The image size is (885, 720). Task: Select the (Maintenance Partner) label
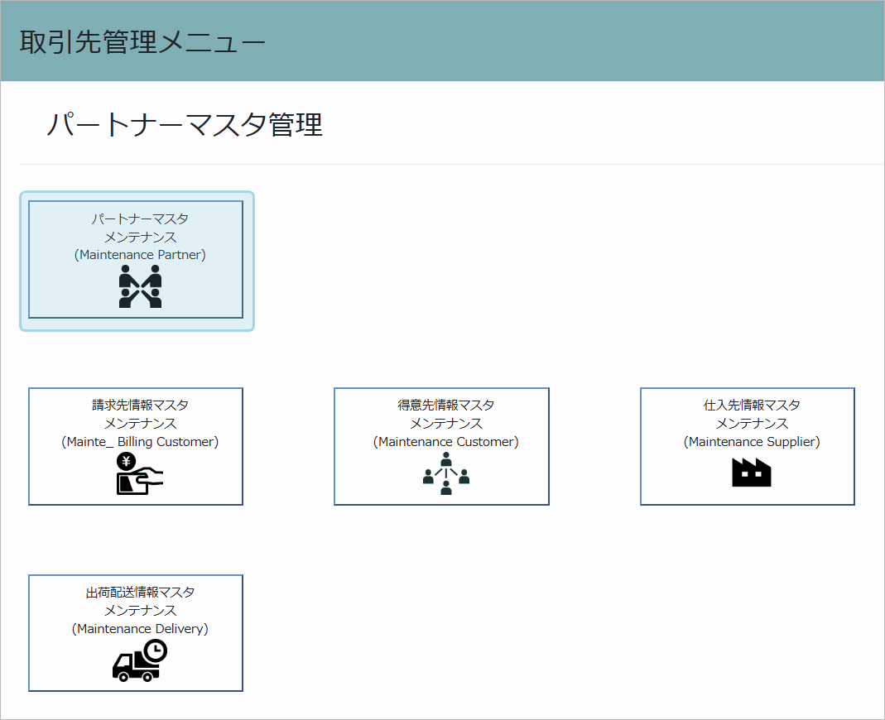(x=140, y=255)
